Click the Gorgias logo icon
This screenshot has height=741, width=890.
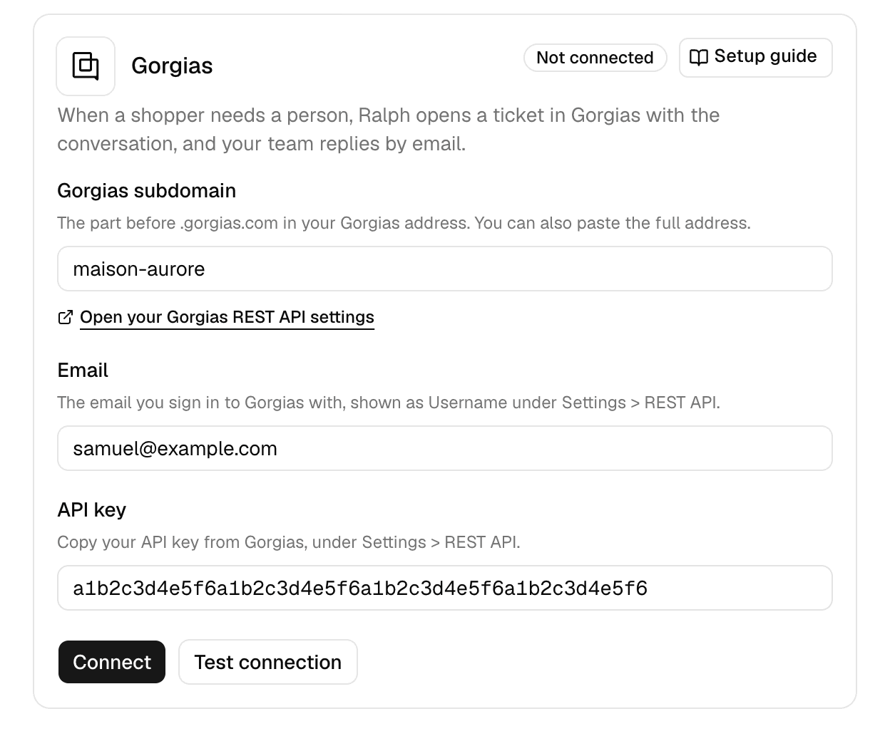coord(86,66)
